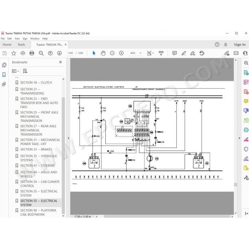Toggle the Attachments paperclip panel
The height and width of the screenshot is (249, 249).
[4, 84]
